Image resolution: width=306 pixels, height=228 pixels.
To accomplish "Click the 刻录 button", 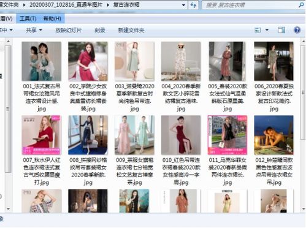I will click(x=100, y=30).
